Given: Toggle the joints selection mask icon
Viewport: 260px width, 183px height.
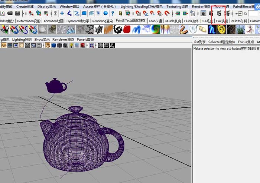Looking at the screenshot, I should (x=69, y=13).
